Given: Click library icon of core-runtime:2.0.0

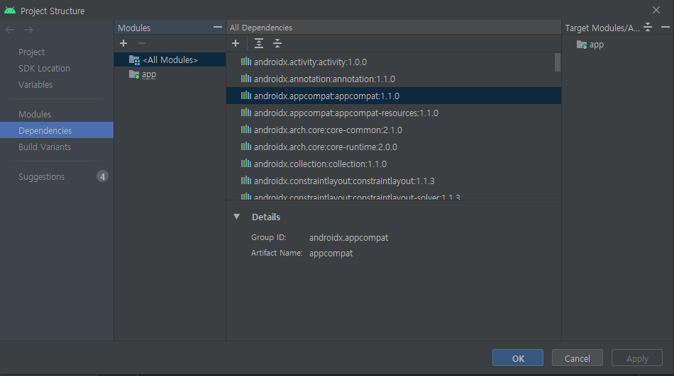Looking at the screenshot, I should click(x=246, y=147).
